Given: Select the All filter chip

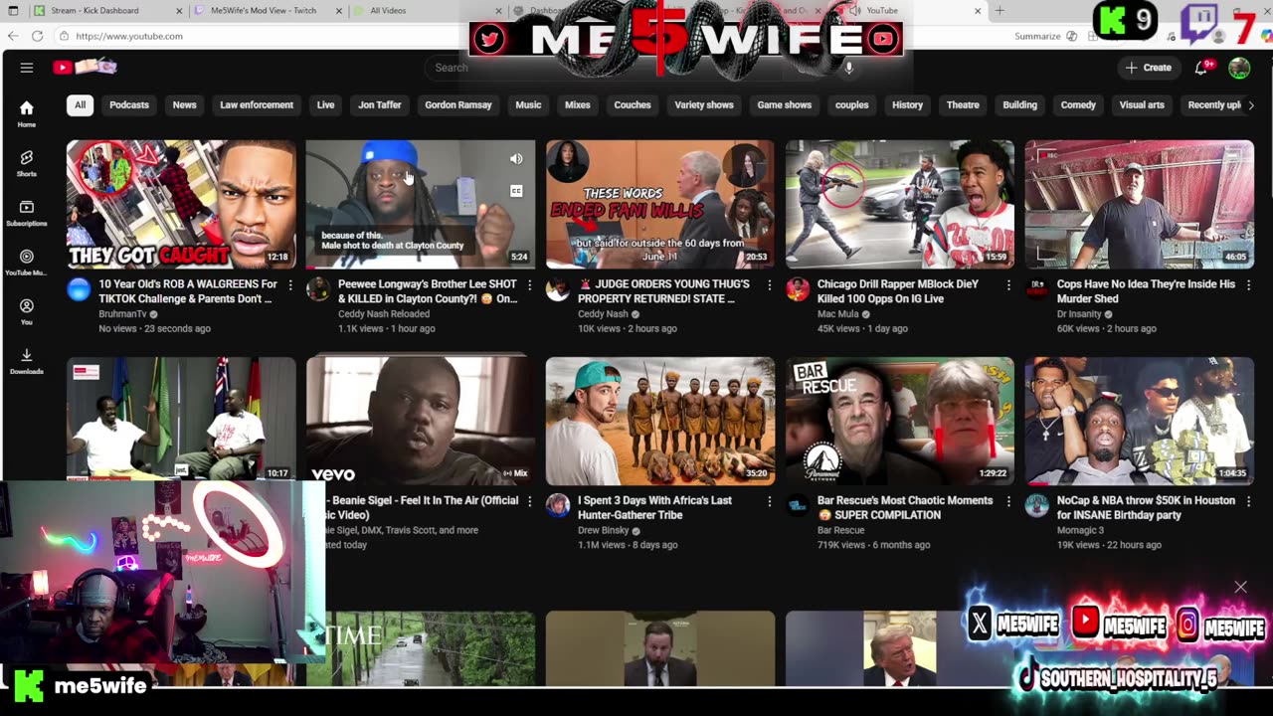Looking at the screenshot, I should (80, 105).
